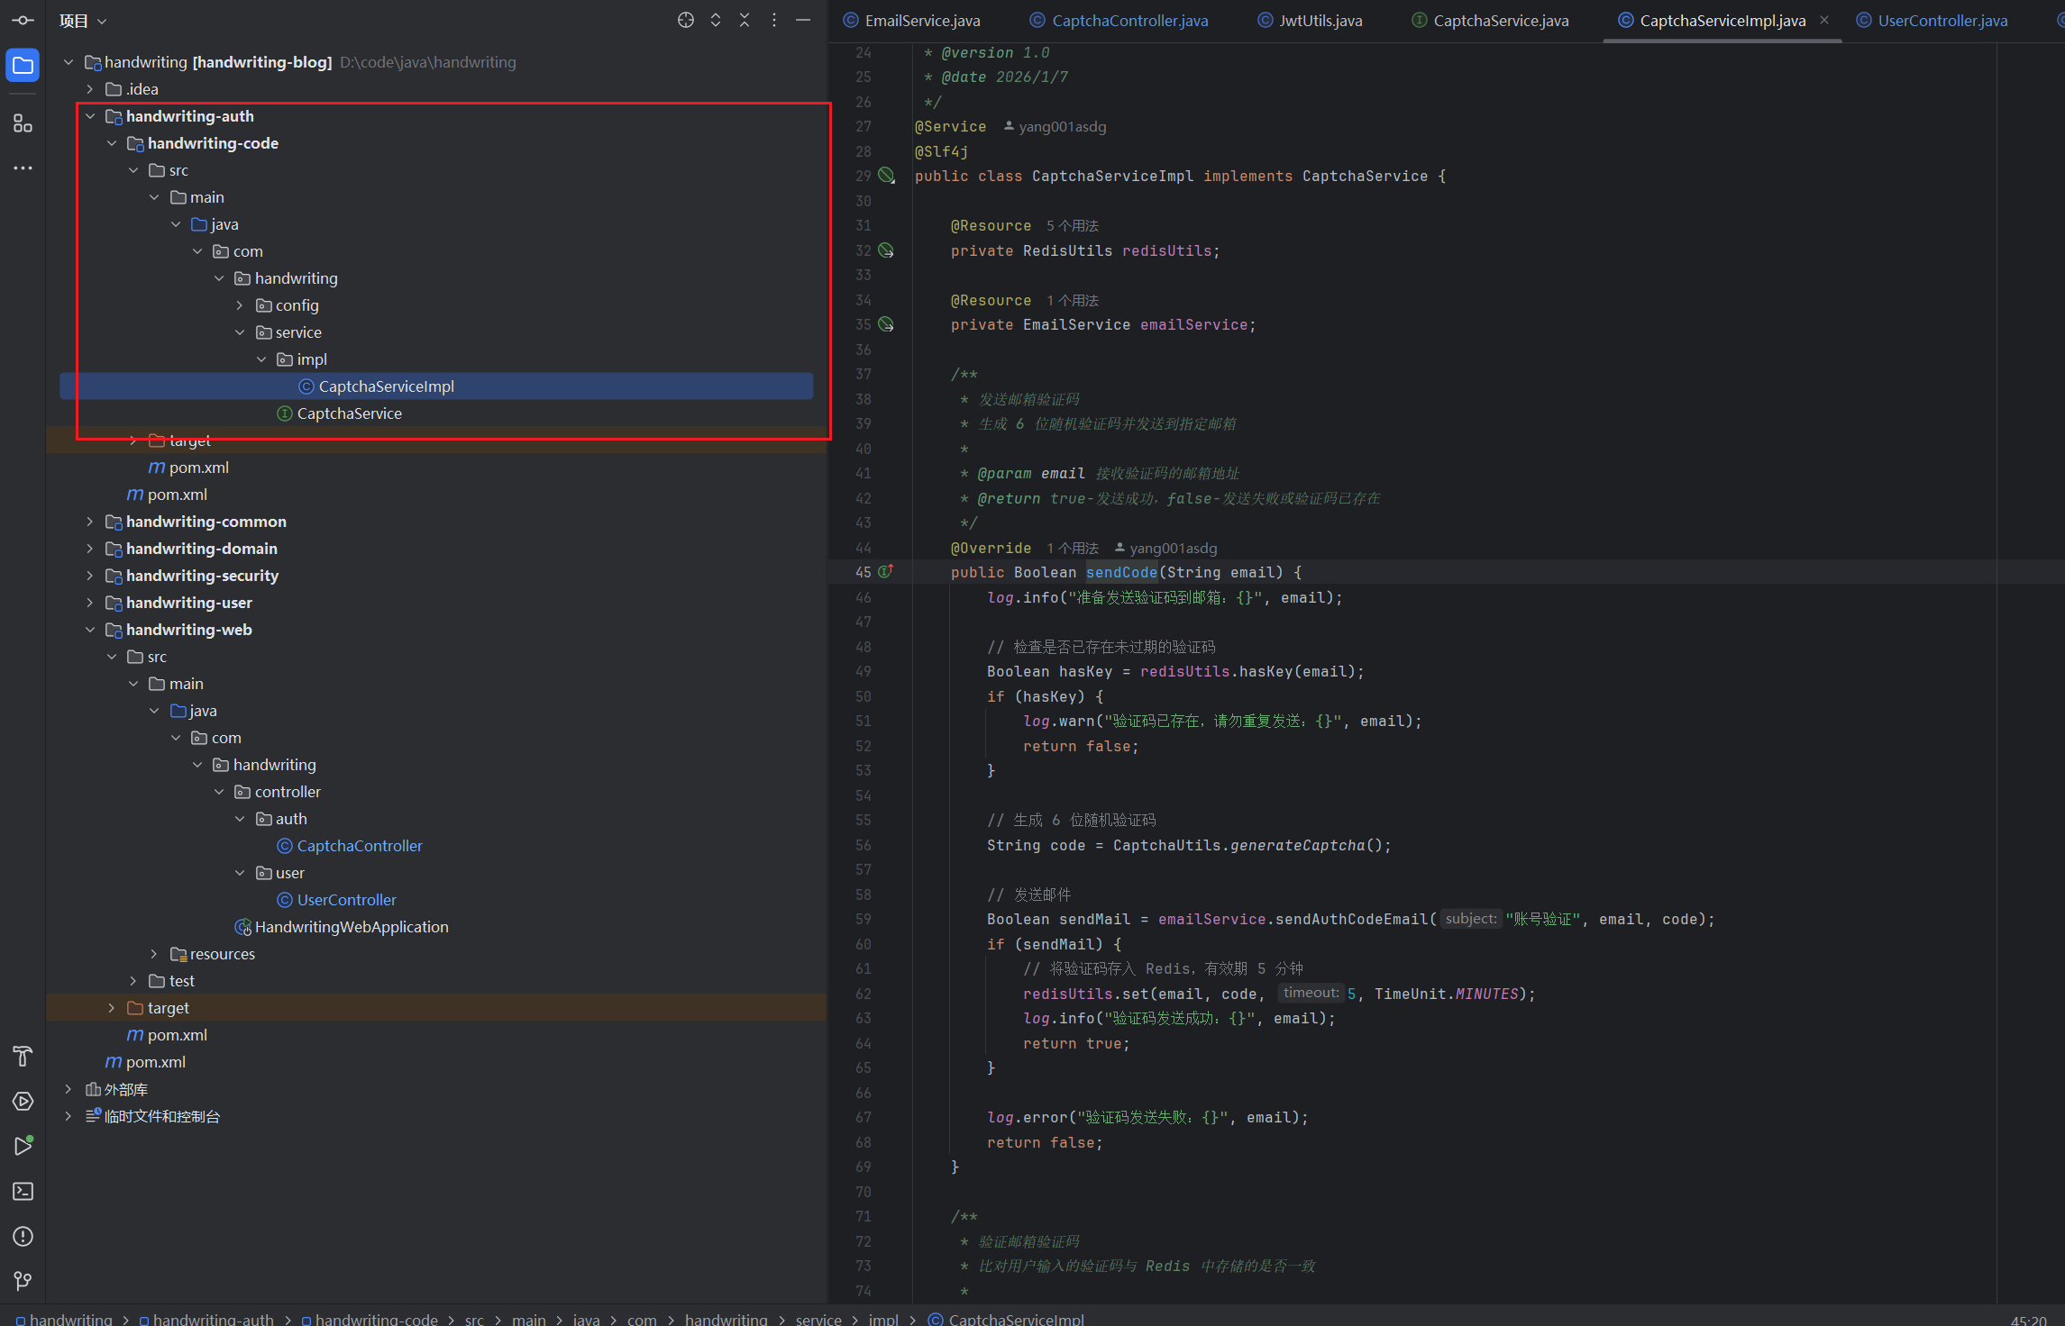
Task: Expand the config package folder
Action: [x=240, y=305]
